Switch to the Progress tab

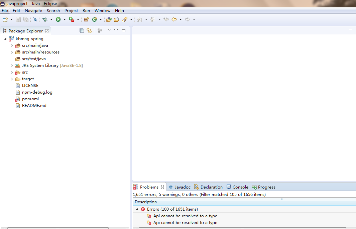pos(264,187)
